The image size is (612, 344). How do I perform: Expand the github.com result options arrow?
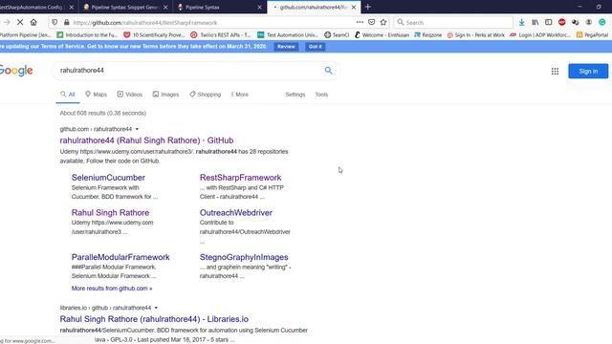(137, 129)
